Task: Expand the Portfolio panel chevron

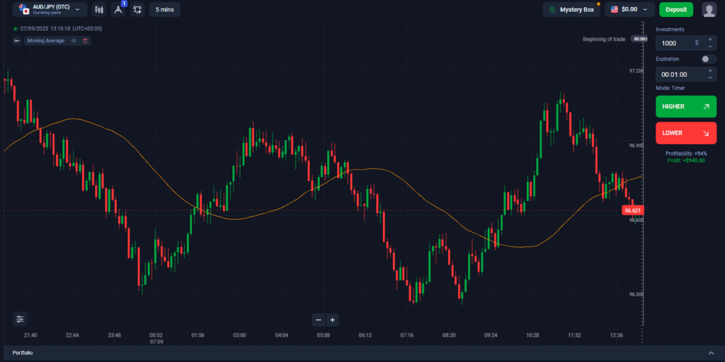Action: point(711,352)
